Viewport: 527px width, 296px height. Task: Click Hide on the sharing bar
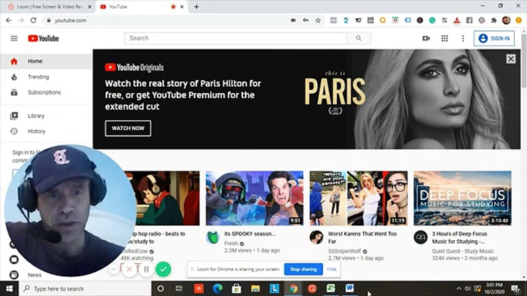(332, 269)
